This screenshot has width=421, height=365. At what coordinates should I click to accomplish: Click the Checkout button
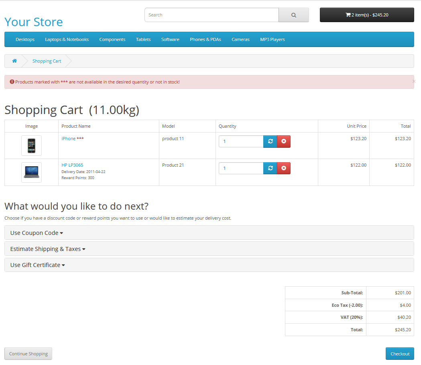400,354
